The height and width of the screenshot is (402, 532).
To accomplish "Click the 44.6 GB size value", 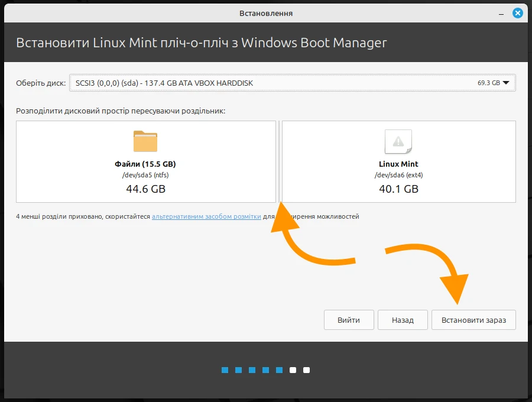I will 146,189.
